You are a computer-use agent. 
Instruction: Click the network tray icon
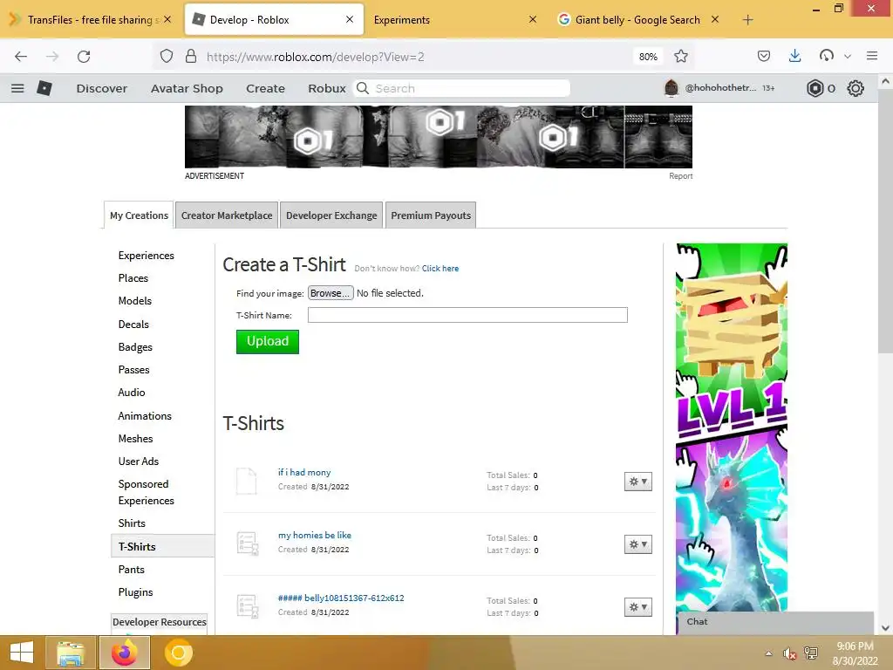811,653
